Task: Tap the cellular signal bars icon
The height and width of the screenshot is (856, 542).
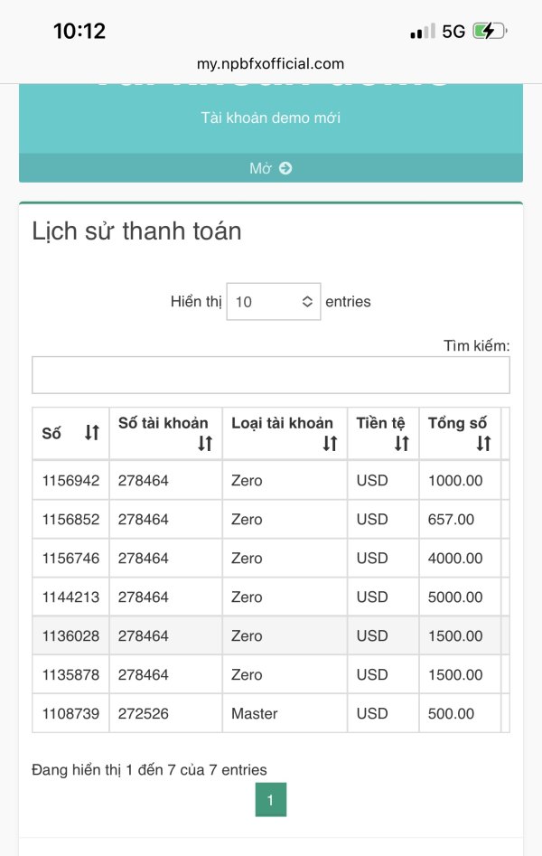Action: (422, 32)
